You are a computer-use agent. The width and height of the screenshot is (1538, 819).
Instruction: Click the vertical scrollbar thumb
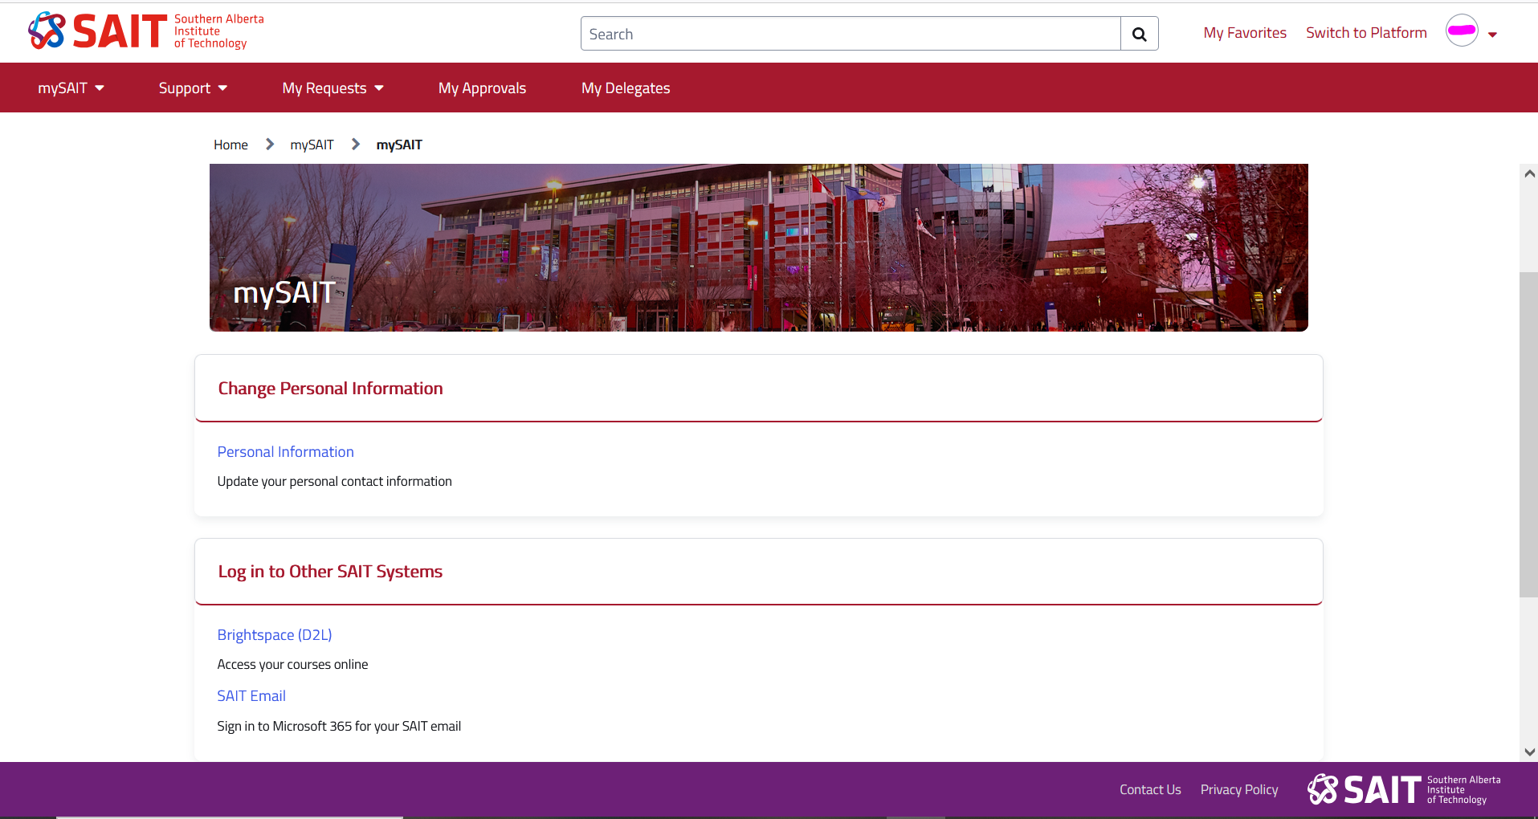pos(1528,434)
